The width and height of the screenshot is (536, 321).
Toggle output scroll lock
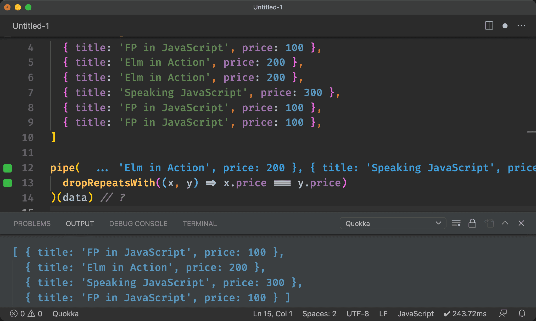click(x=472, y=223)
